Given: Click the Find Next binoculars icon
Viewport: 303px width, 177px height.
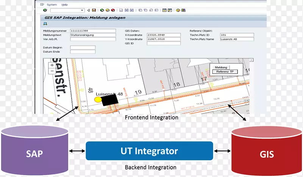Looking at the screenshot, I should point(132,10).
